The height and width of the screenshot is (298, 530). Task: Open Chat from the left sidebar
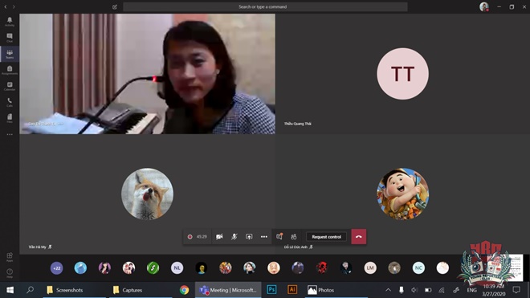pyautogui.click(x=10, y=38)
